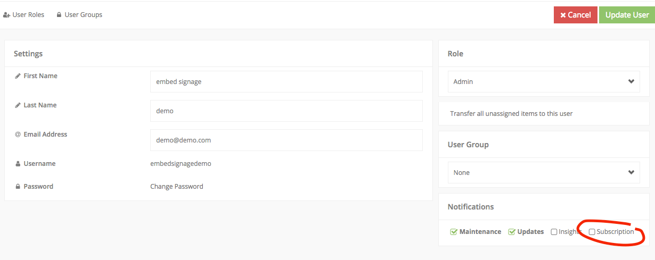Enable the Subscription notification checkbox
This screenshot has width=655, height=260.
[592, 232]
